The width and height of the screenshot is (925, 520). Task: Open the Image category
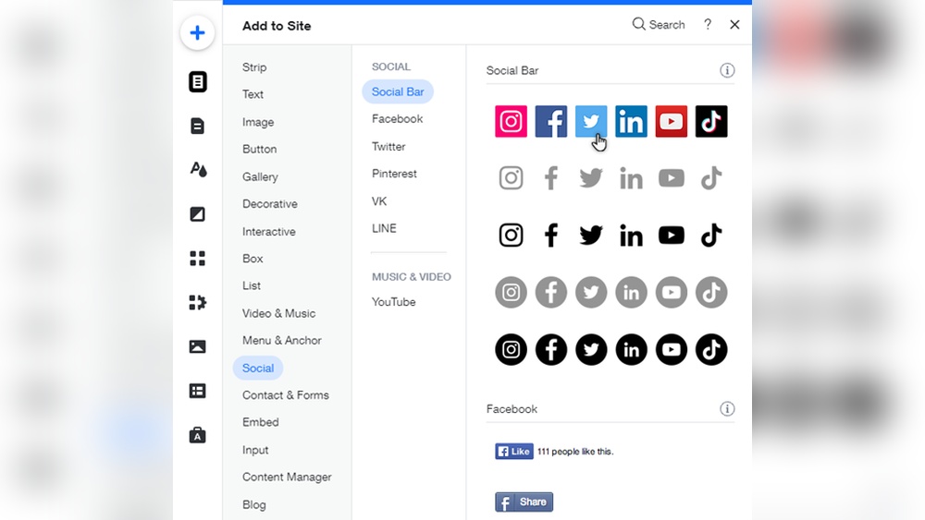pos(258,122)
